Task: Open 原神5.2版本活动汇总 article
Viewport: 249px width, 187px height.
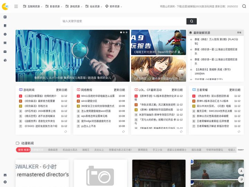Action: click(x=212, y=101)
